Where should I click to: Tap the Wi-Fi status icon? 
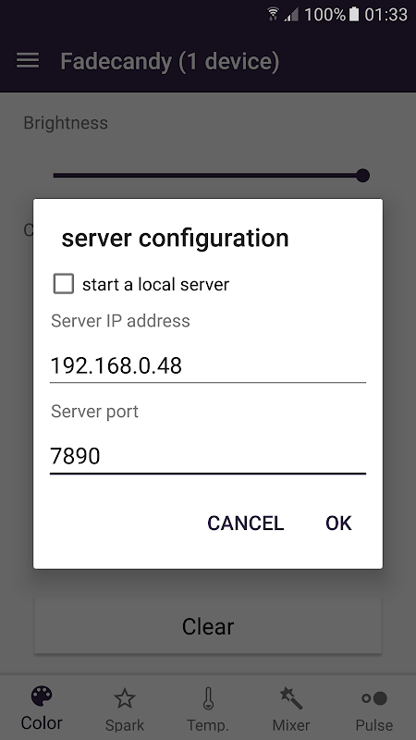(x=273, y=14)
